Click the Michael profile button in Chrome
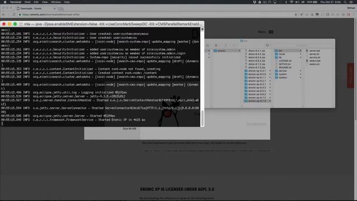This screenshot has height=201, width=357. click(351, 8)
